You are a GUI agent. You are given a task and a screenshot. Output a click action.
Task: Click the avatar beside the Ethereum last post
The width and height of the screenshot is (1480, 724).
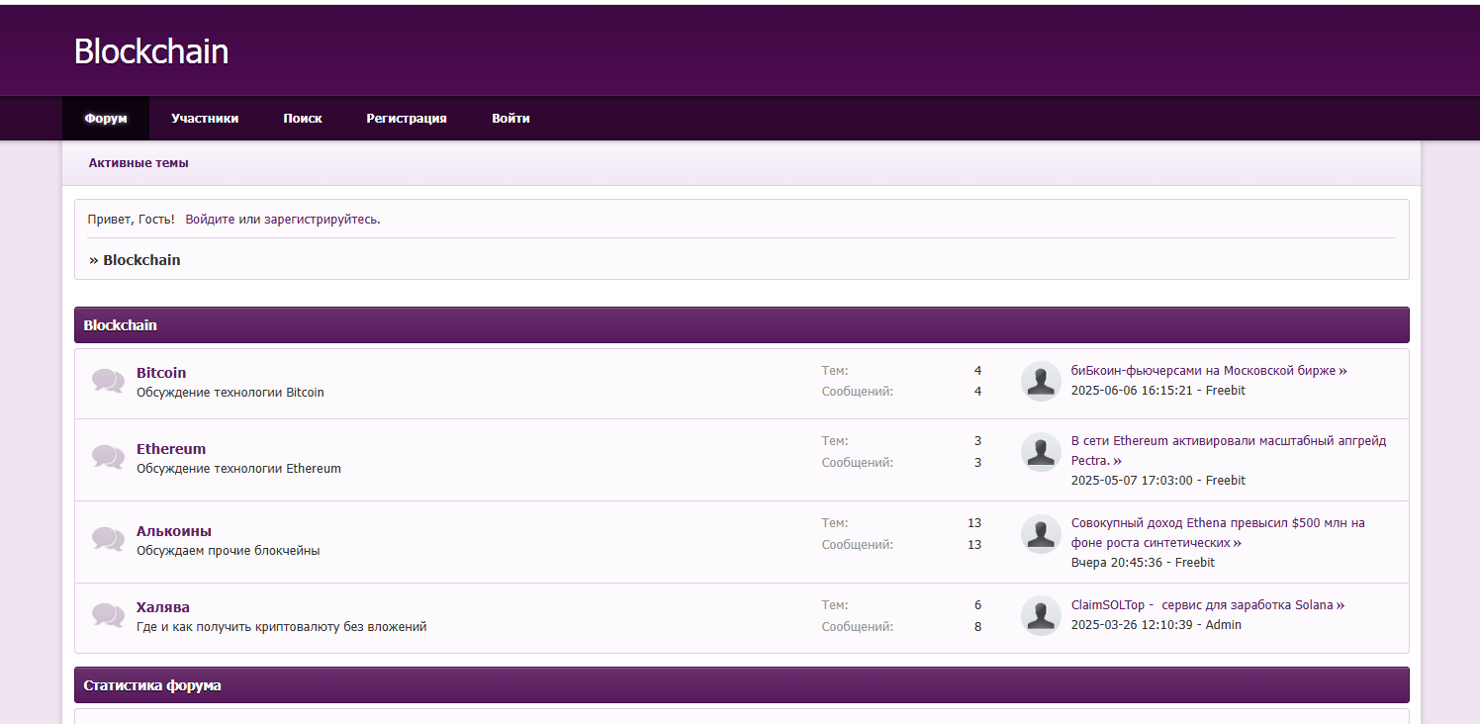coord(1041,452)
